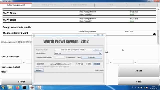Open the WoW! Pro install options combo box
This screenshot has height=90, width=160.
[78, 53]
